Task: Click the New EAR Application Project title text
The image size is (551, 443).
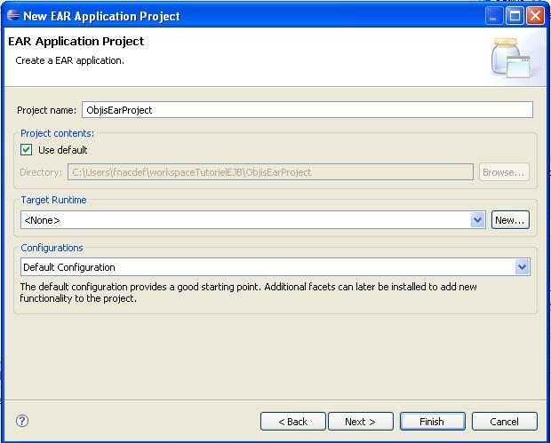Action: click(101, 16)
